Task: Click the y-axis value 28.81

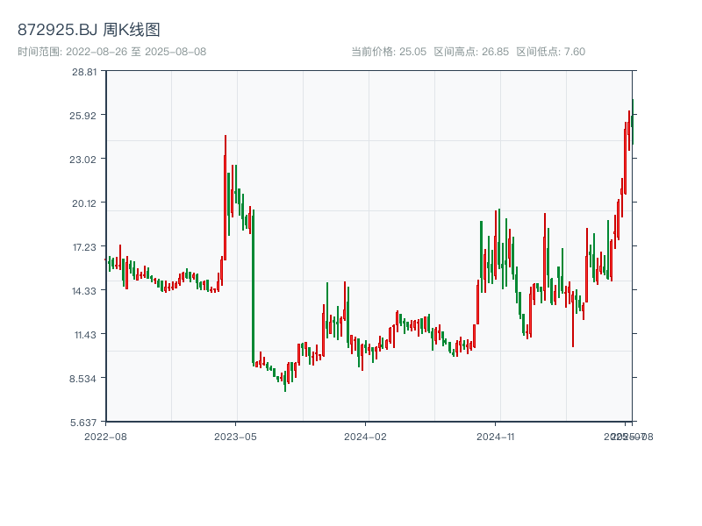Action: [84, 72]
